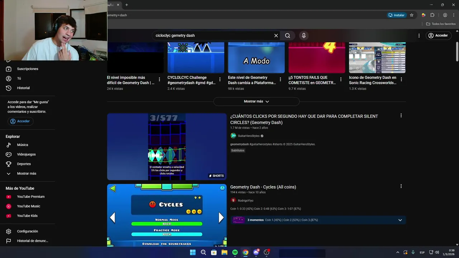Open Todos los favoritos folder
459x258 pixels.
pos(441,24)
